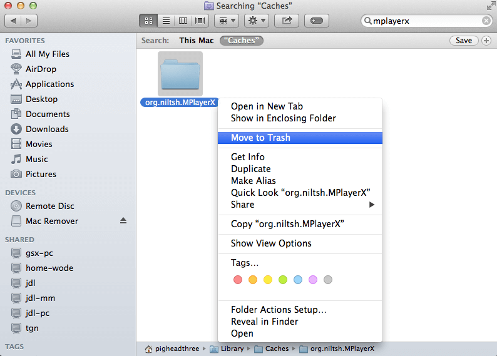The height and width of the screenshot is (356, 497).
Task: Open Pictures in sidebar
Action: point(41,174)
